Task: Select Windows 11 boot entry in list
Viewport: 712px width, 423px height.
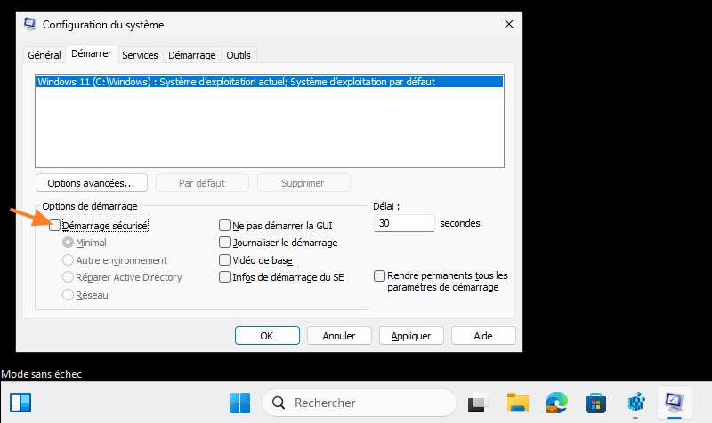Action: [270, 82]
